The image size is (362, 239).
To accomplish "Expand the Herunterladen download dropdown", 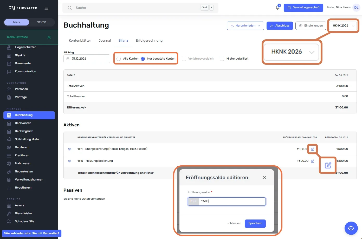I will coord(245,26).
